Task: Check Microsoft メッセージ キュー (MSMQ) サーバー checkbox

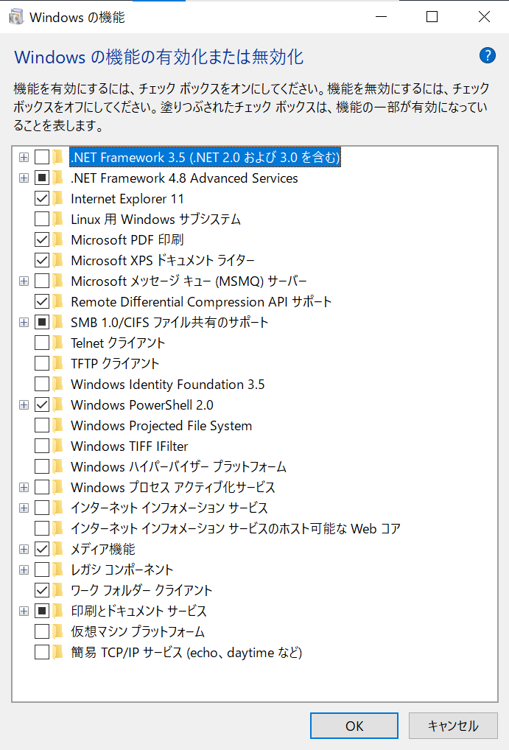Action: 42,281
